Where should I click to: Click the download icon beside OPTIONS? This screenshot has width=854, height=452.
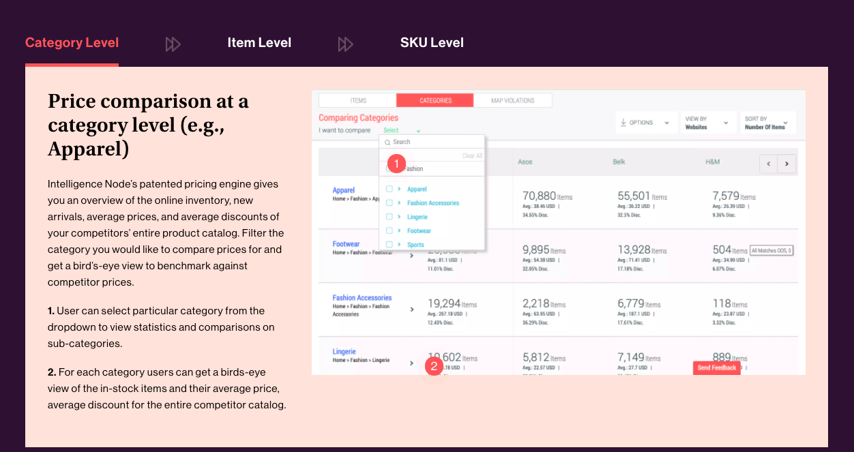point(623,123)
